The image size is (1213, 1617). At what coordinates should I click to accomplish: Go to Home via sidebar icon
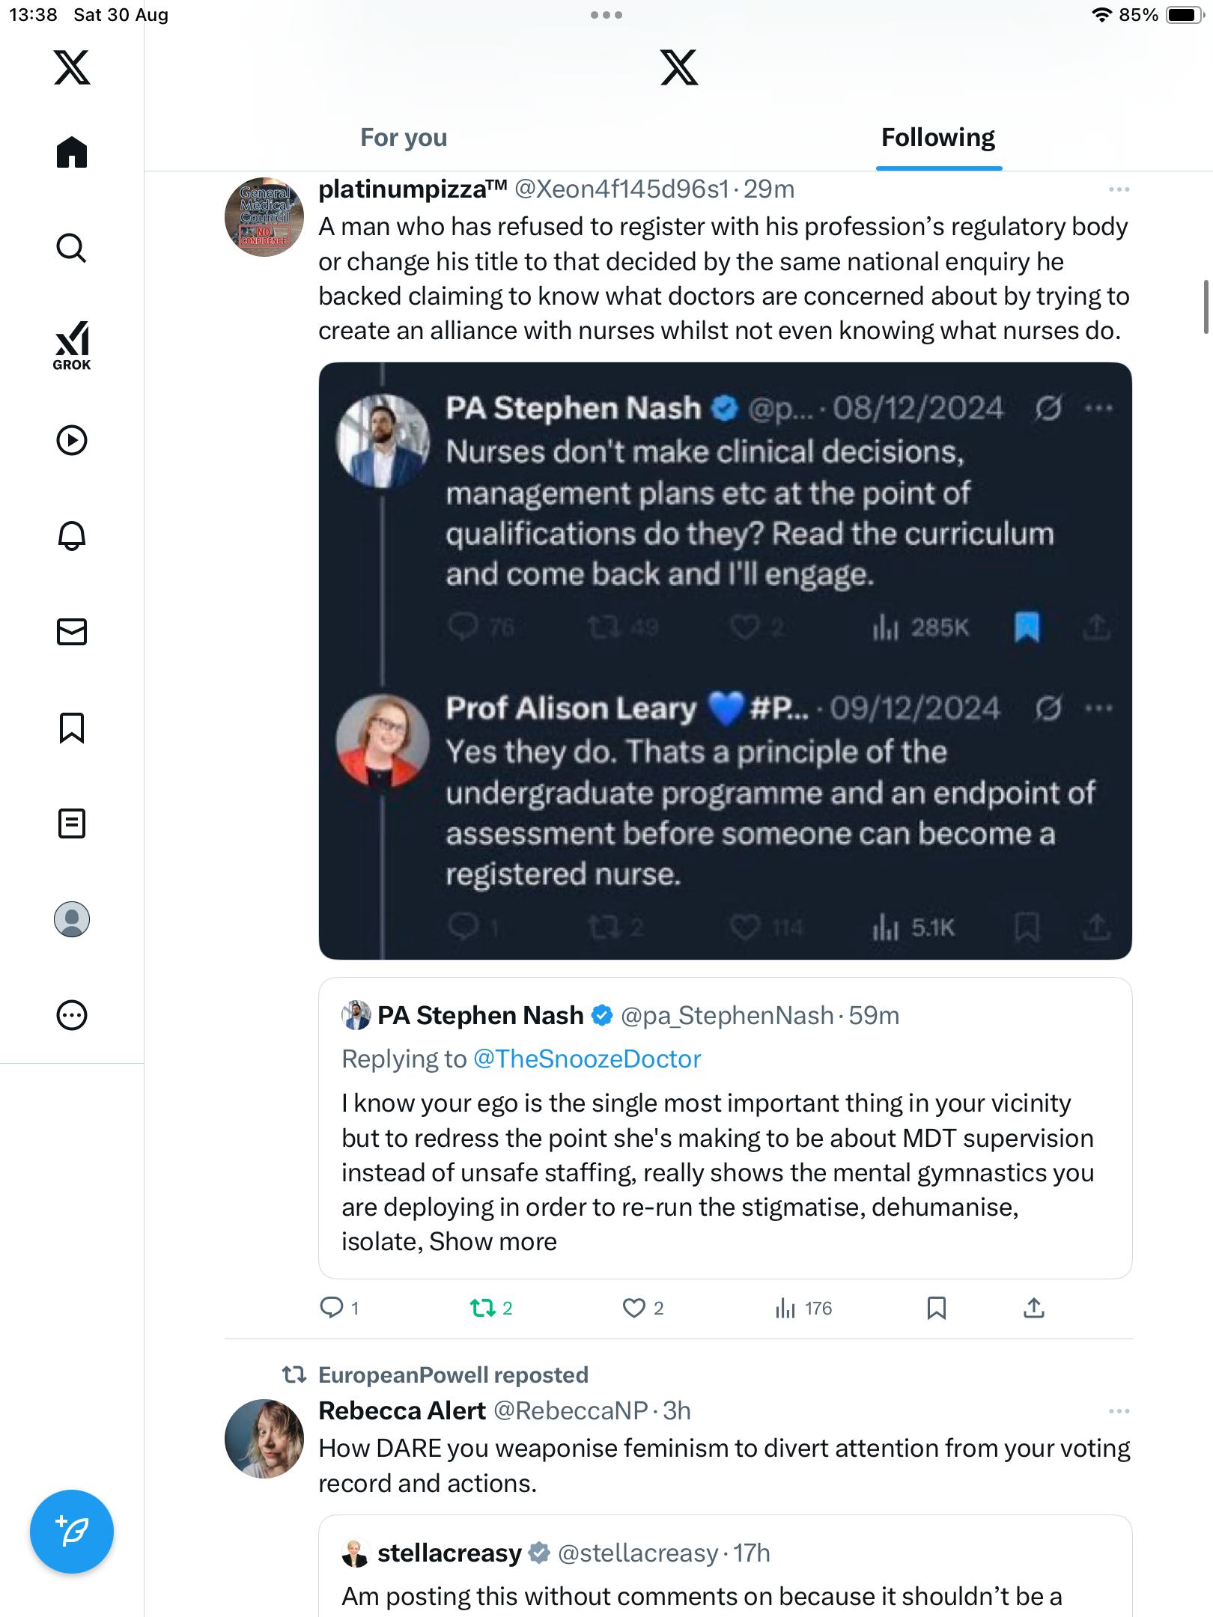point(72,153)
